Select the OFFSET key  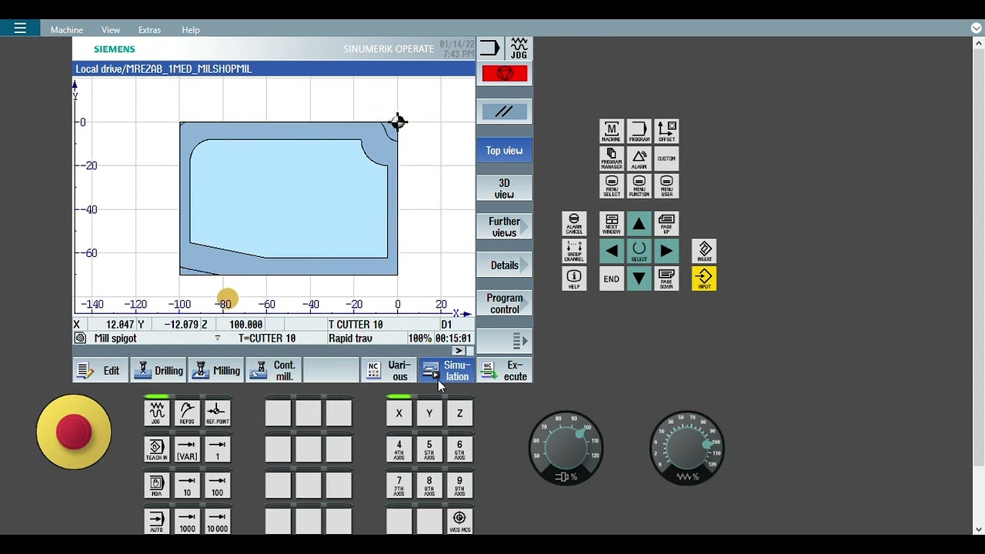(666, 132)
